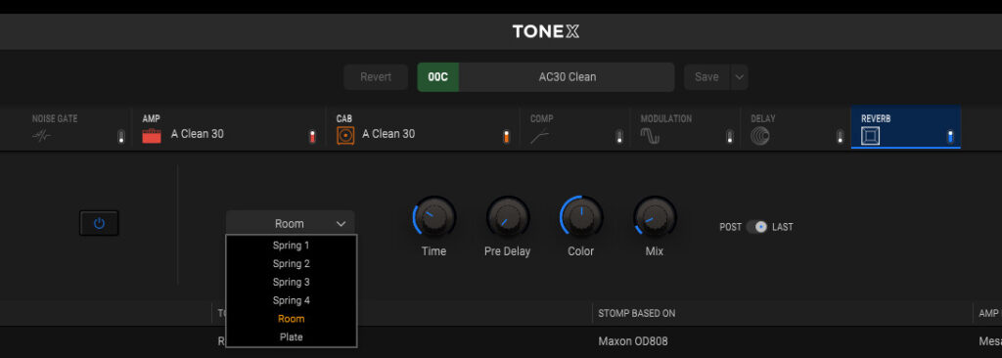
Task: Select Spring 4 from reverb list
Action: click(x=292, y=300)
